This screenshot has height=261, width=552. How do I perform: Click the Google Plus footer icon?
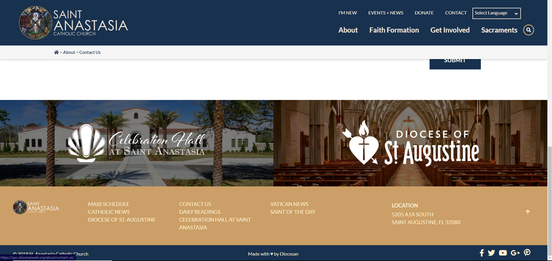(515, 253)
